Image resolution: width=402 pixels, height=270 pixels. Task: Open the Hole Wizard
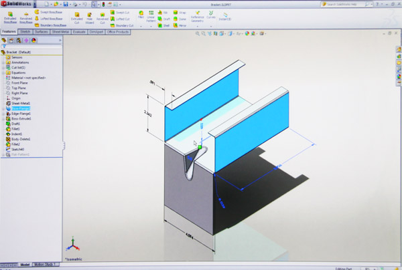90,18
